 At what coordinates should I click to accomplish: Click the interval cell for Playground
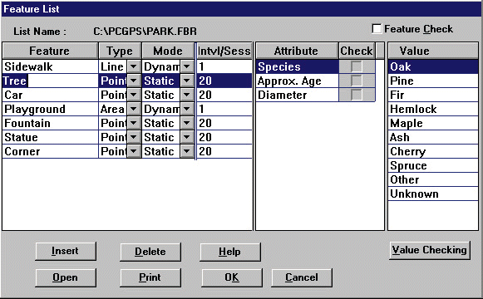click(224, 109)
